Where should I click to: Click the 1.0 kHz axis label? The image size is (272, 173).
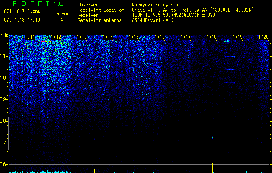click(4, 78)
